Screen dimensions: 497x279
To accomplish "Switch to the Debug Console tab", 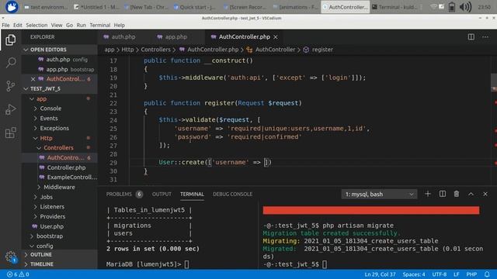I will coord(232,195).
